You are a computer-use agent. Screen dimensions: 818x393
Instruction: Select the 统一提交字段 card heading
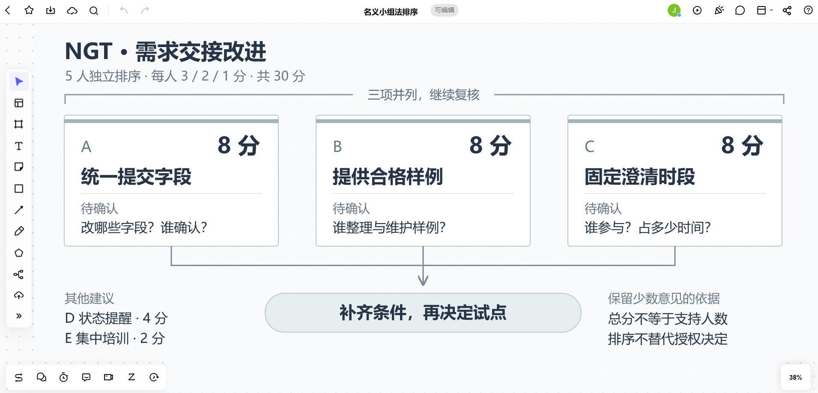tap(136, 176)
